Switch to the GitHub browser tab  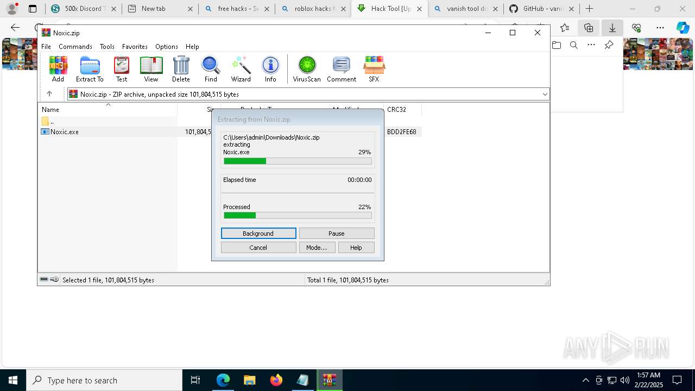click(542, 9)
